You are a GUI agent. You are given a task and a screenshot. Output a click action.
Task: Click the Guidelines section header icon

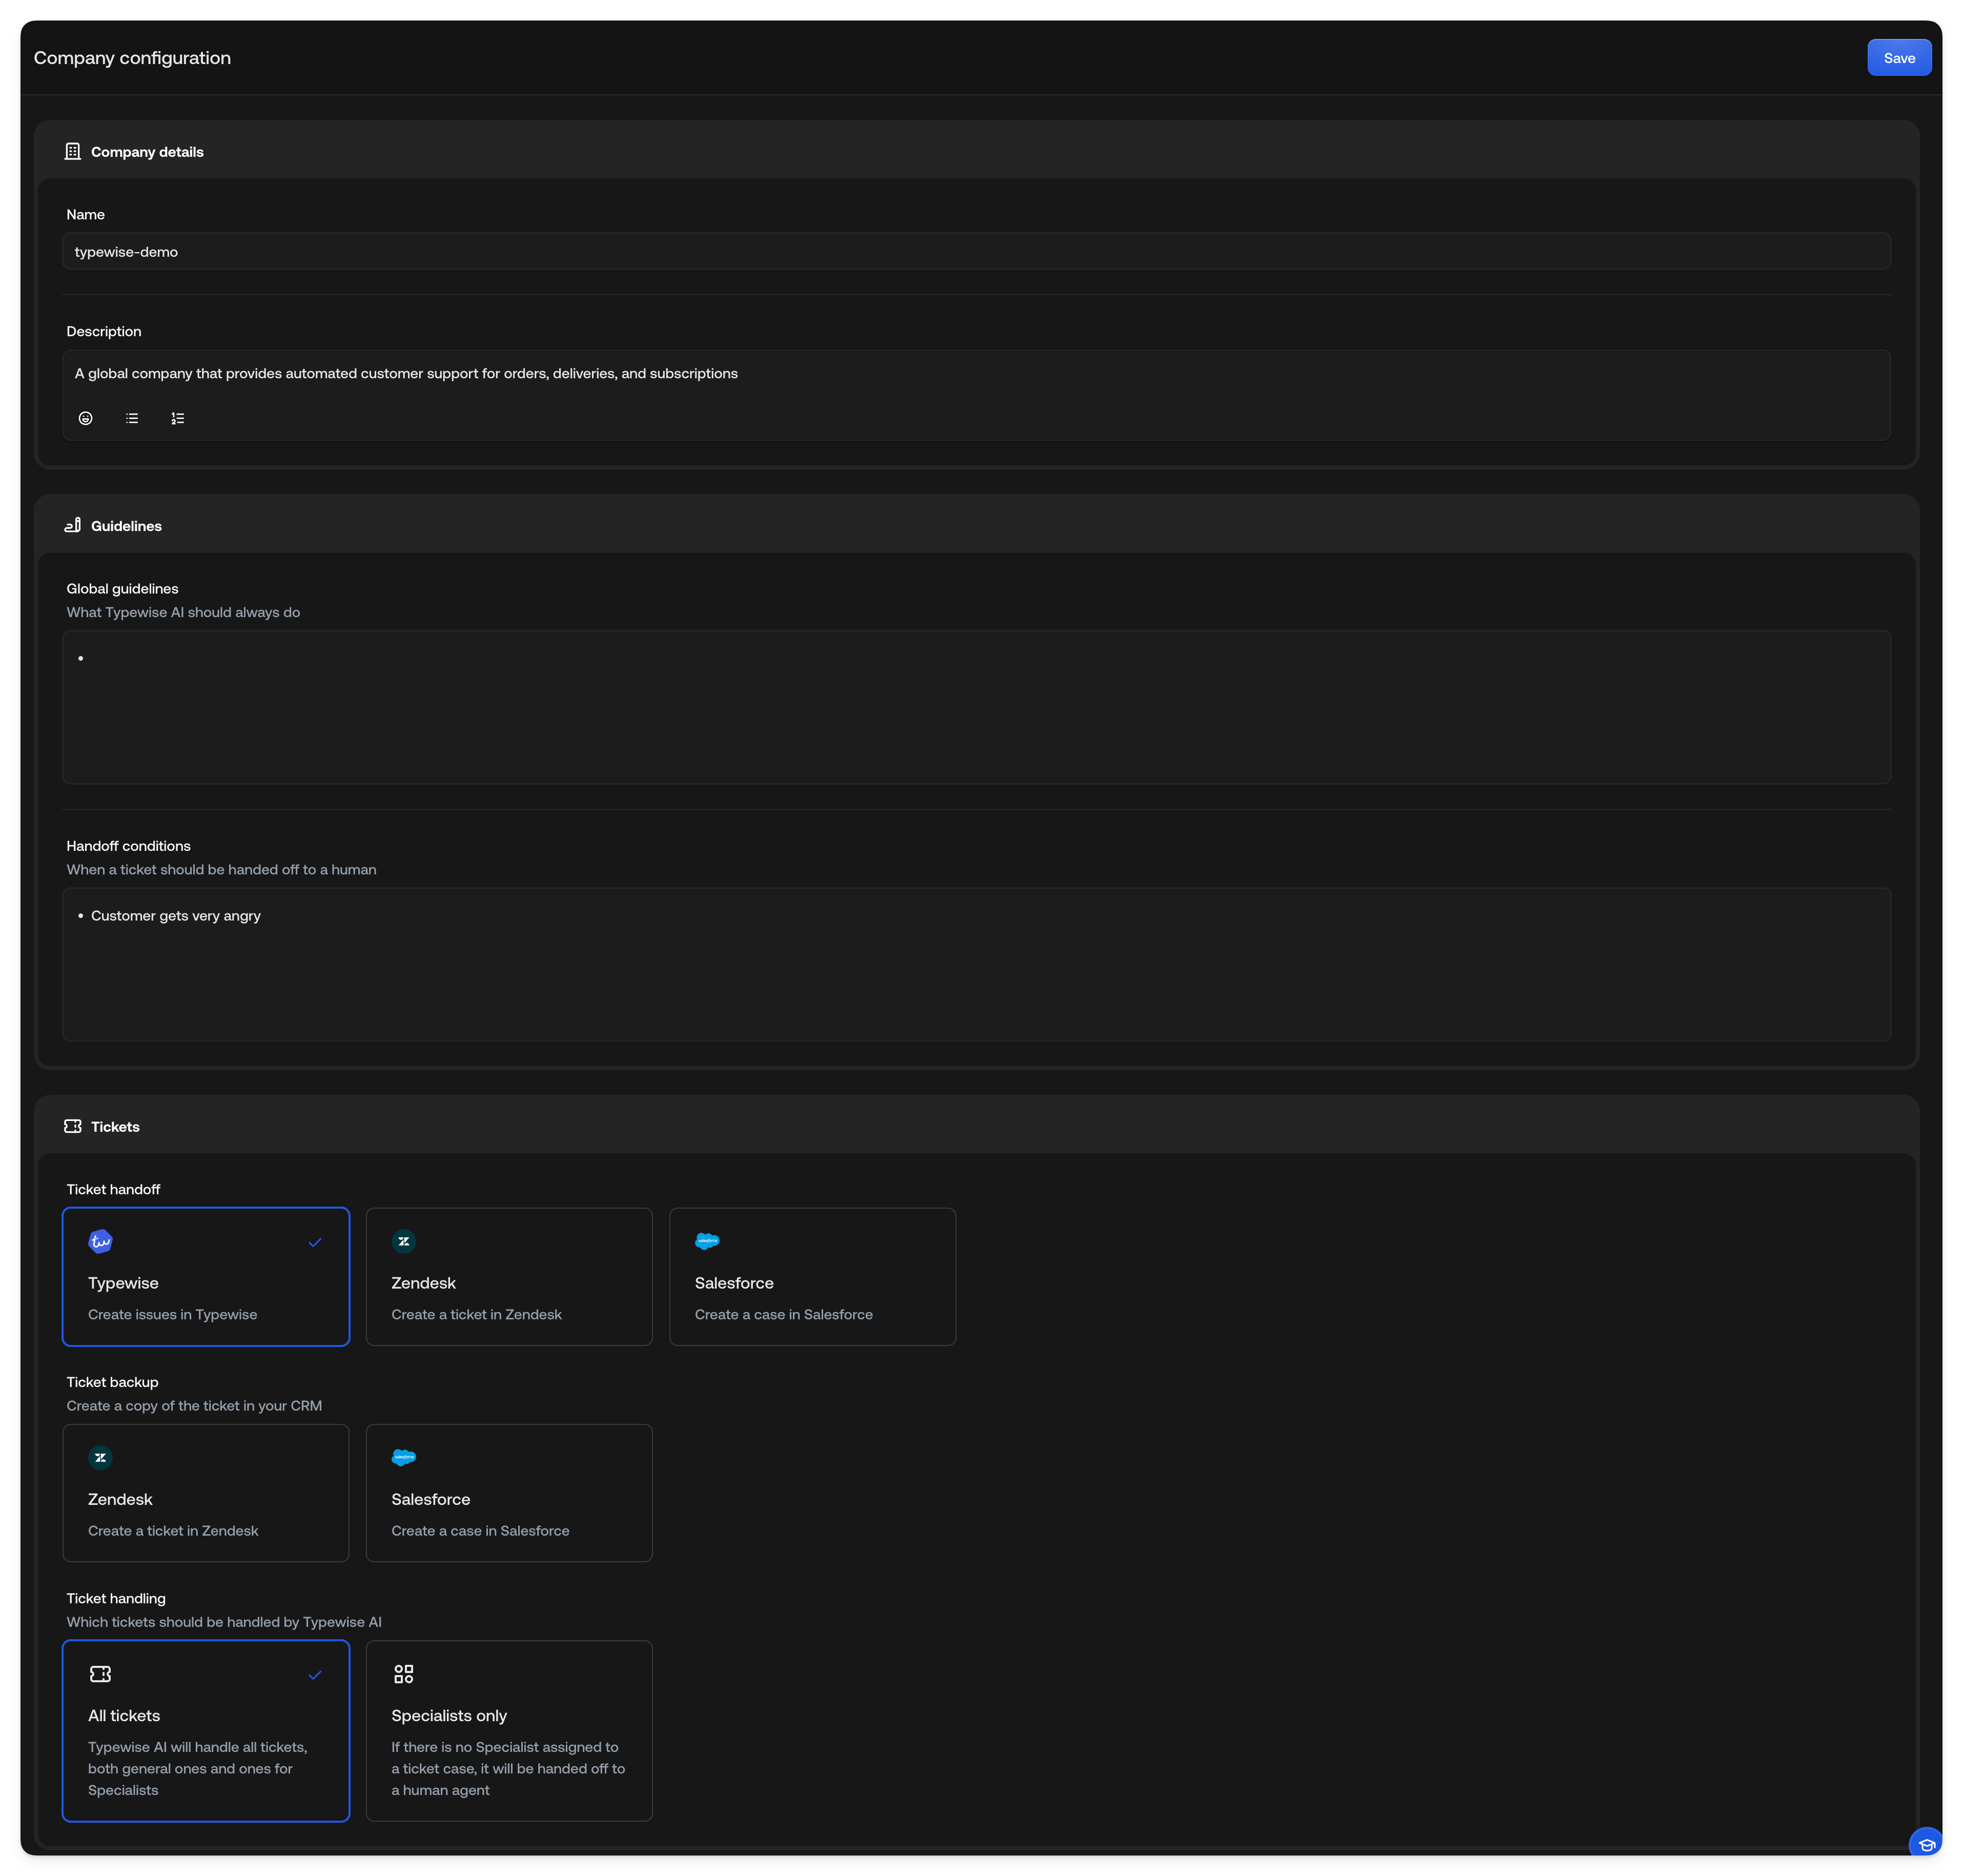72,525
